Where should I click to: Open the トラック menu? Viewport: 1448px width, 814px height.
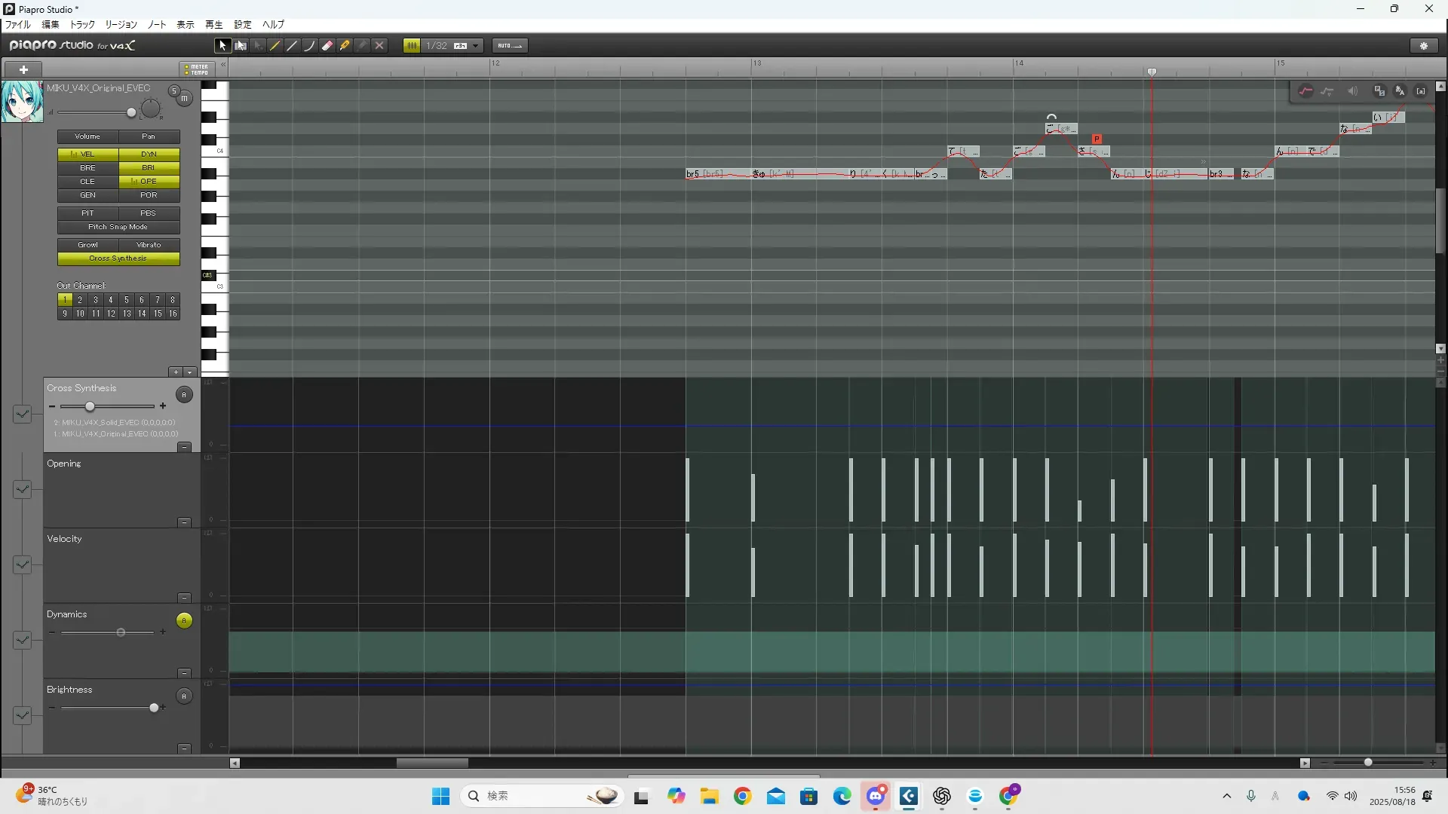tap(82, 25)
